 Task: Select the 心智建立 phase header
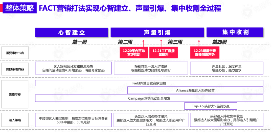pos(72,32)
